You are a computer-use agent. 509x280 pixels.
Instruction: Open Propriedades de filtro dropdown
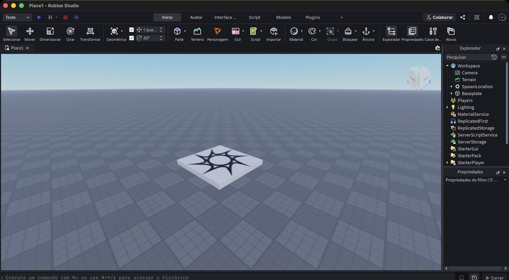coord(505,180)
